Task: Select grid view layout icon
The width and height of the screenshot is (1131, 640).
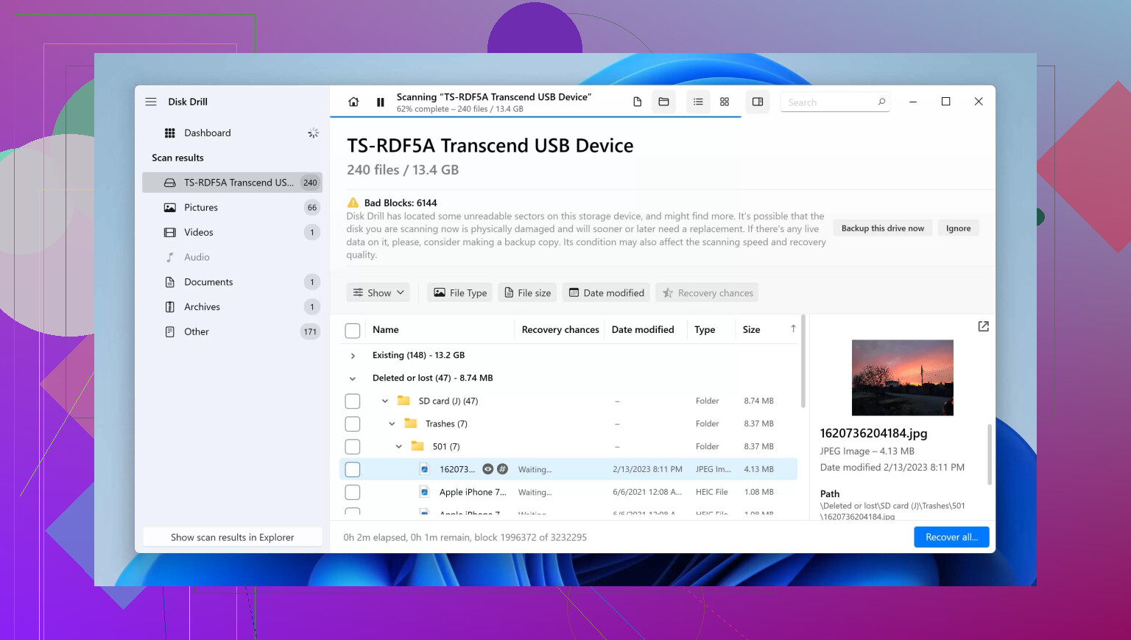Action: pyautogui.click(x=725, y=102)
